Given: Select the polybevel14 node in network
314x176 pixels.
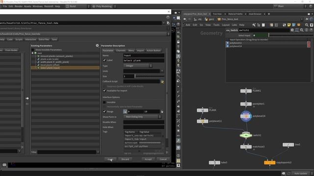Looking at the screenshot, I should point(246,116).
